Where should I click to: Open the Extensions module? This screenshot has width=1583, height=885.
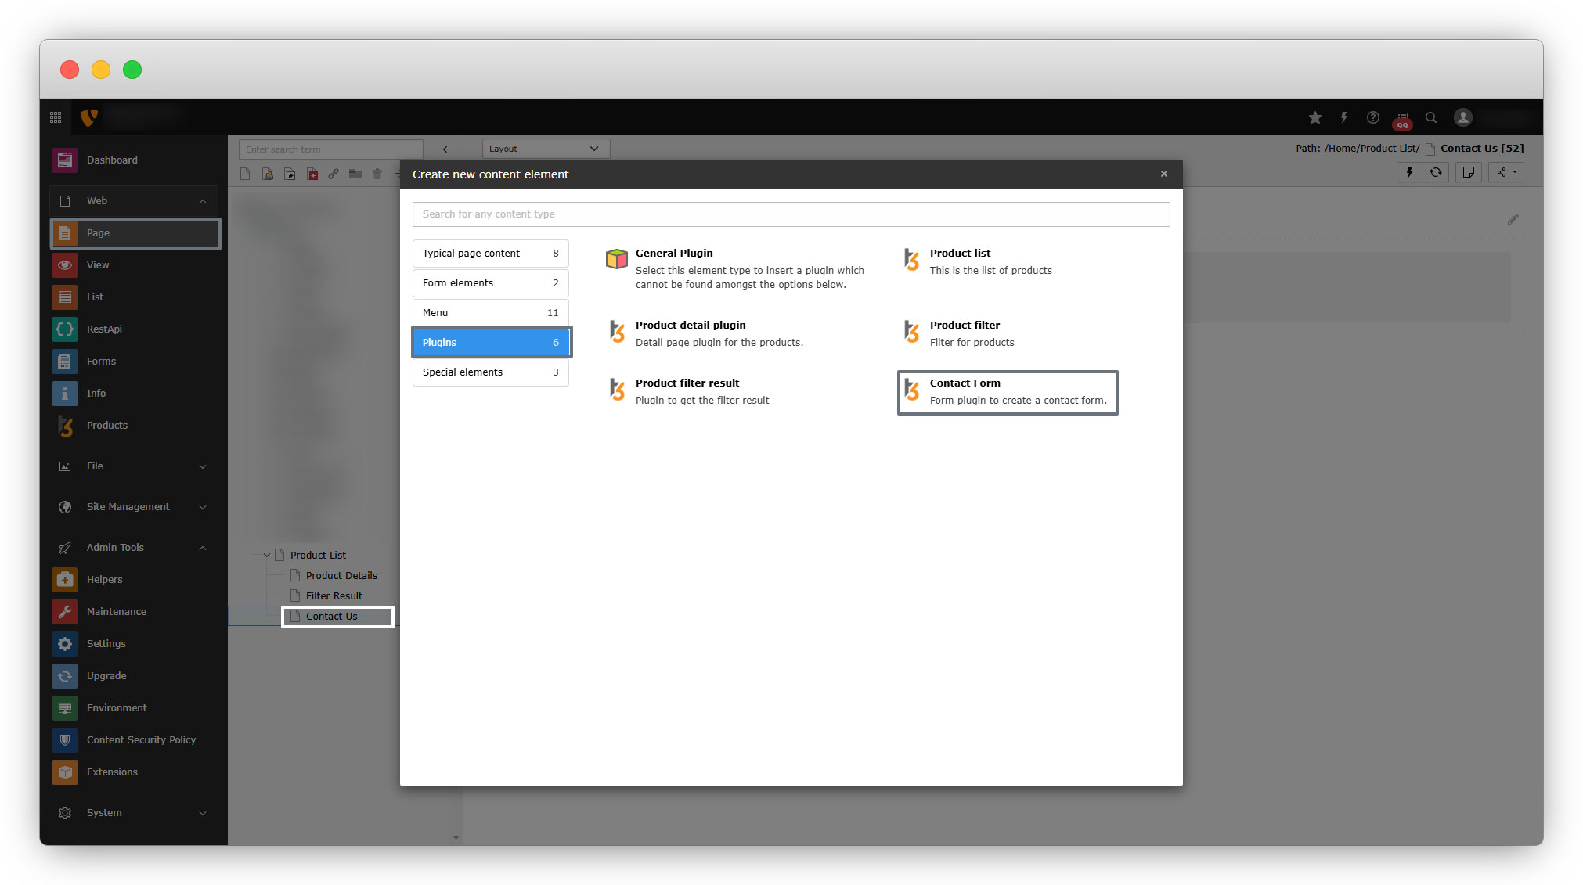[112, 772]
